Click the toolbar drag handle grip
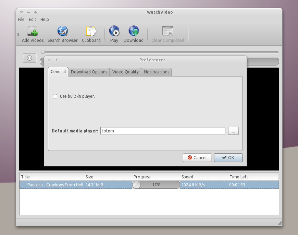The width and height of the screenshot is (298, 235). click(x=18, y=34)
